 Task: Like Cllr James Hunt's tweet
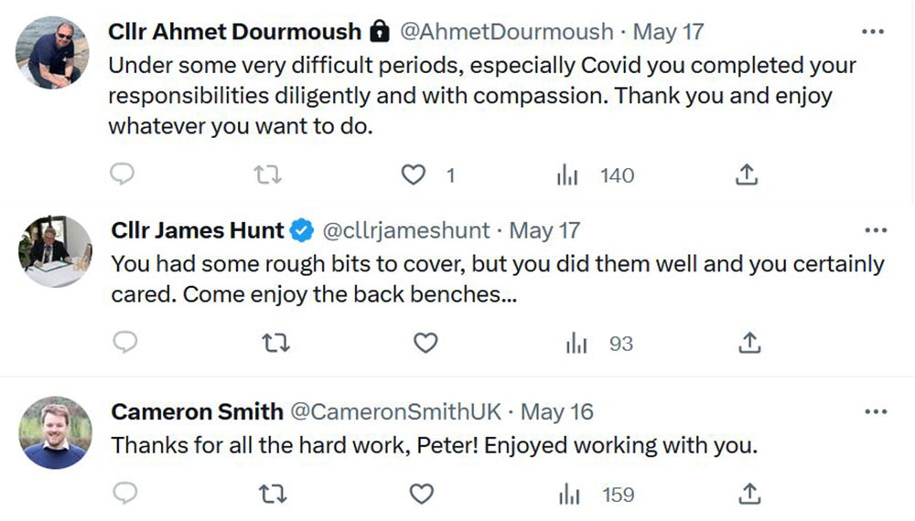click(x=425, y=344)
